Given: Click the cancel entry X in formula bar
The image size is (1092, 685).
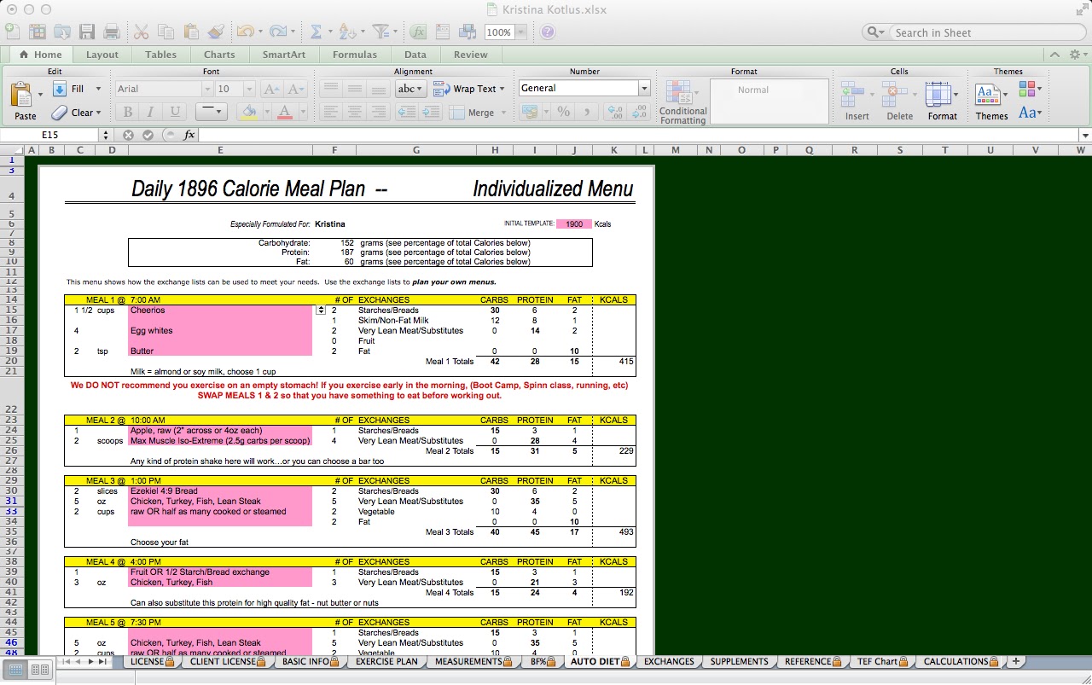Looking at the screenshot, I should click(x=128, y=135).
